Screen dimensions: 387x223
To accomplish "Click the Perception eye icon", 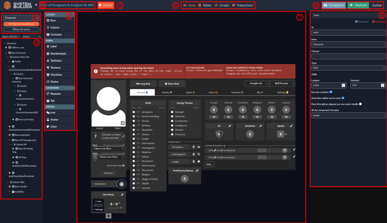I will 199,147.
